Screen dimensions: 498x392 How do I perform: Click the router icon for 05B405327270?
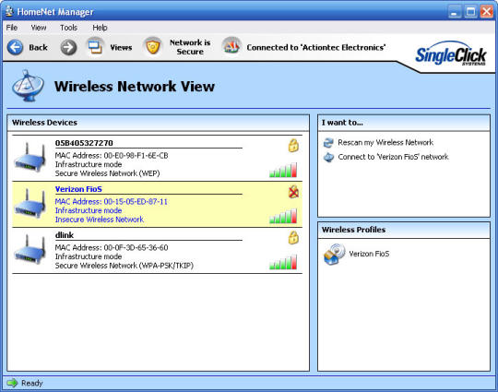click(30, 158)
